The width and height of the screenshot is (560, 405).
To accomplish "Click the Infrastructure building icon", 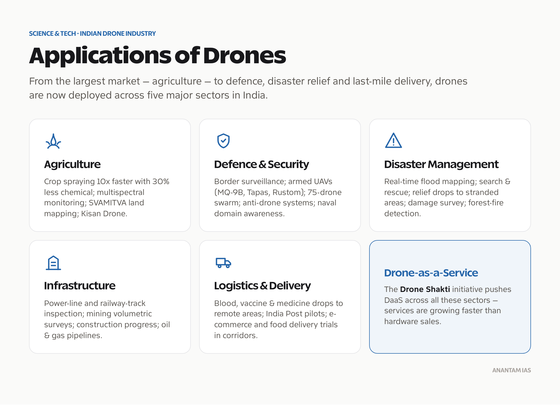I will (x=53, y=263).
